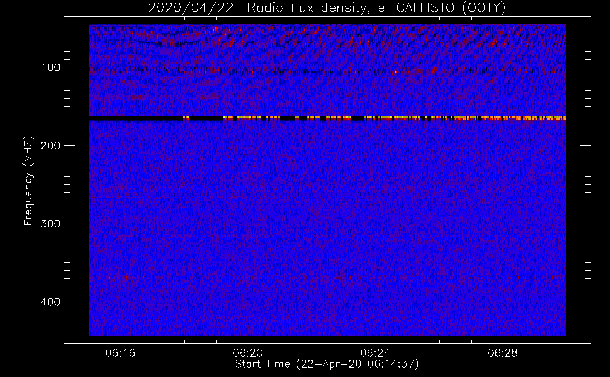Click the '100' frequency tick label
Viewport: 610px width, 377px height.
(x=51, y=67)
